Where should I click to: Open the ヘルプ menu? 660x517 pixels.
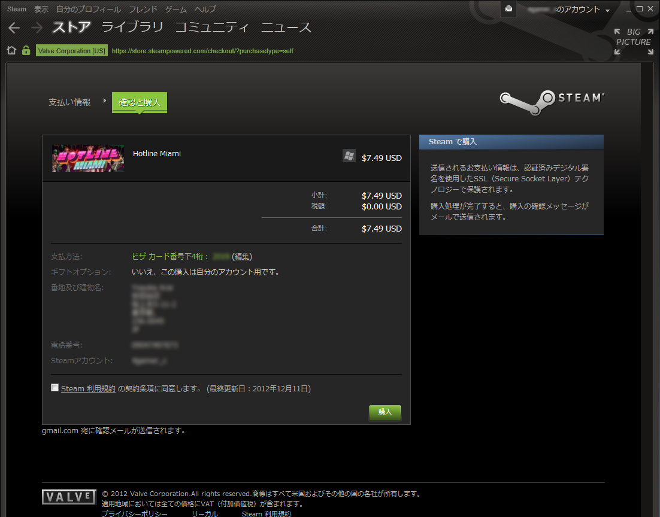(x=205, y=9)
